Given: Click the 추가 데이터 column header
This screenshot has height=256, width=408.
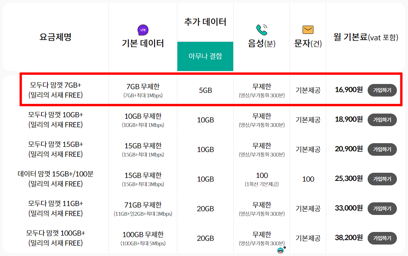Looking at the screenshot, I should coord(205,21).
